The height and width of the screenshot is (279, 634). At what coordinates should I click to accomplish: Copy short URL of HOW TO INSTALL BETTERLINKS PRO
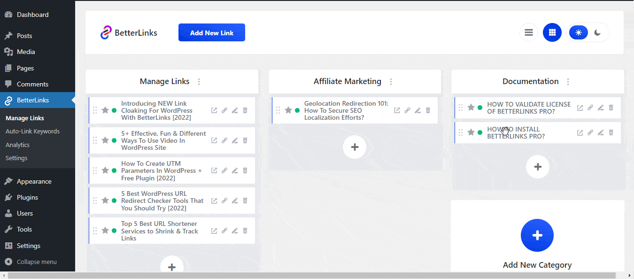pyautogui.click(x=590, y=132)
